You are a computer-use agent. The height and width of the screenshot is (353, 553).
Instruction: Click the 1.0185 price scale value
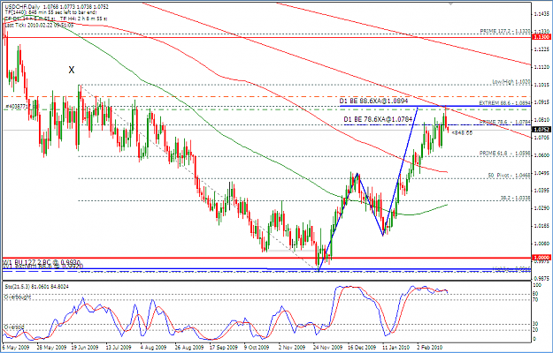[541, 225]
